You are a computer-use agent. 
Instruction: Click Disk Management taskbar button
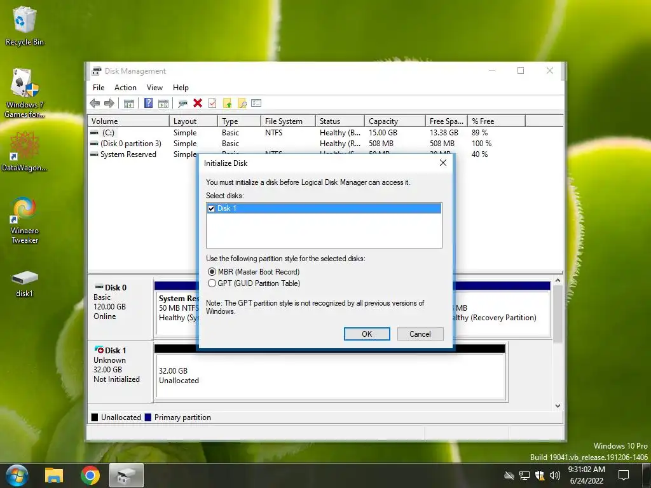(x=127, y=475)
